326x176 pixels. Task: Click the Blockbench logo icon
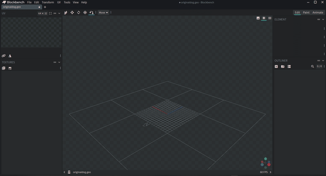4,2
